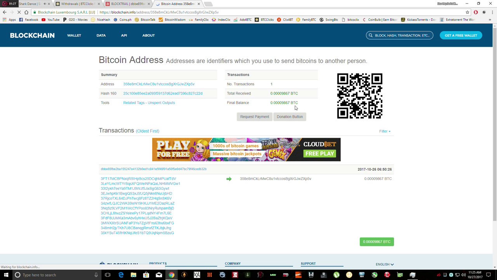Open File Explorer from taskbar
Viewport: 497px width, 280px height.
click(133, 275)
